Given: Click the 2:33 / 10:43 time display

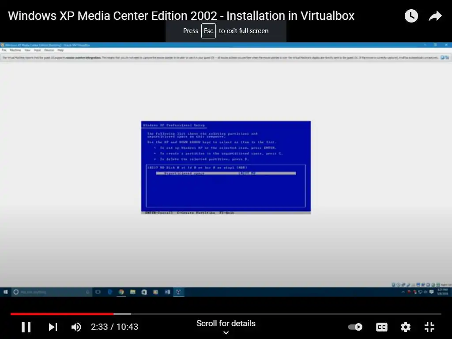Looking at the screenshot, I should point(114,327).
